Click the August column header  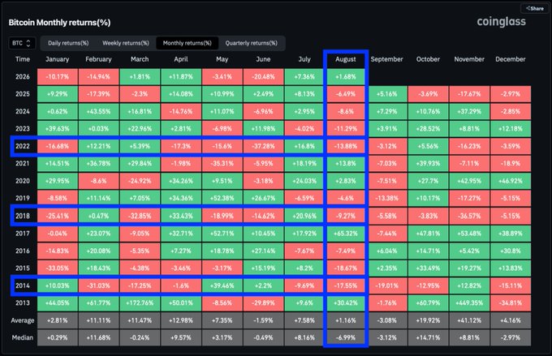pos(346,59)
